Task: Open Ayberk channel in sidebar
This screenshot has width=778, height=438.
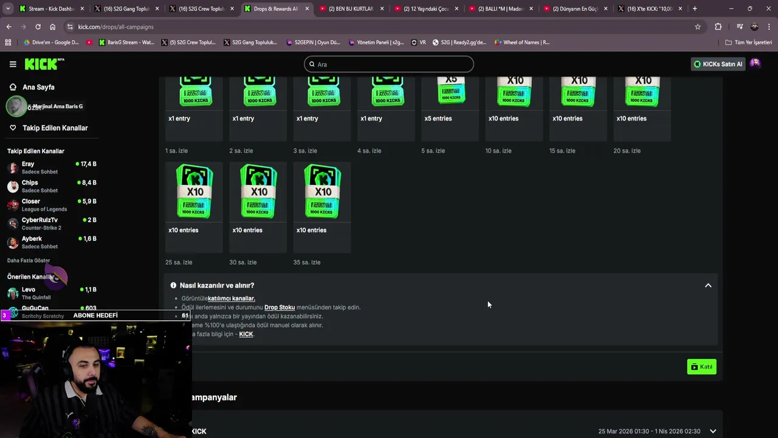Action: (52, 242)
